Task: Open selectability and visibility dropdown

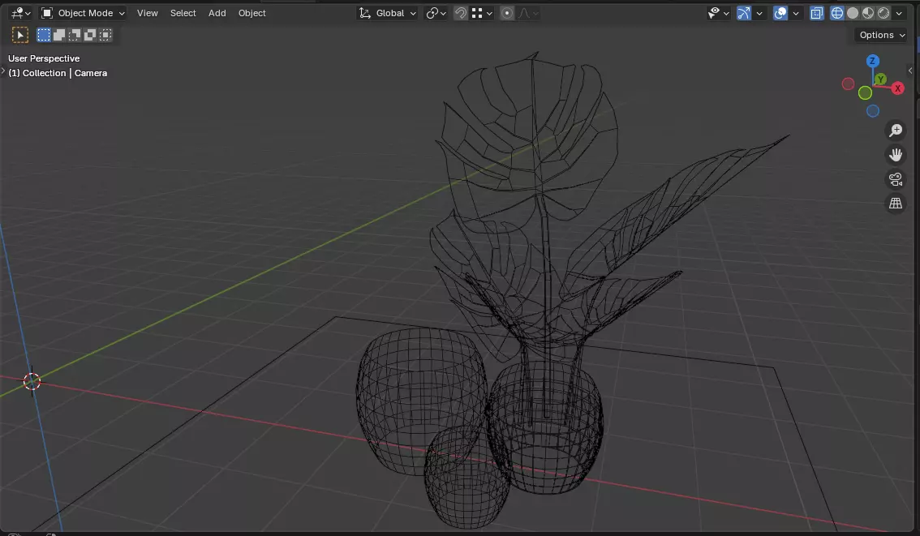Action: coord(718,13)
